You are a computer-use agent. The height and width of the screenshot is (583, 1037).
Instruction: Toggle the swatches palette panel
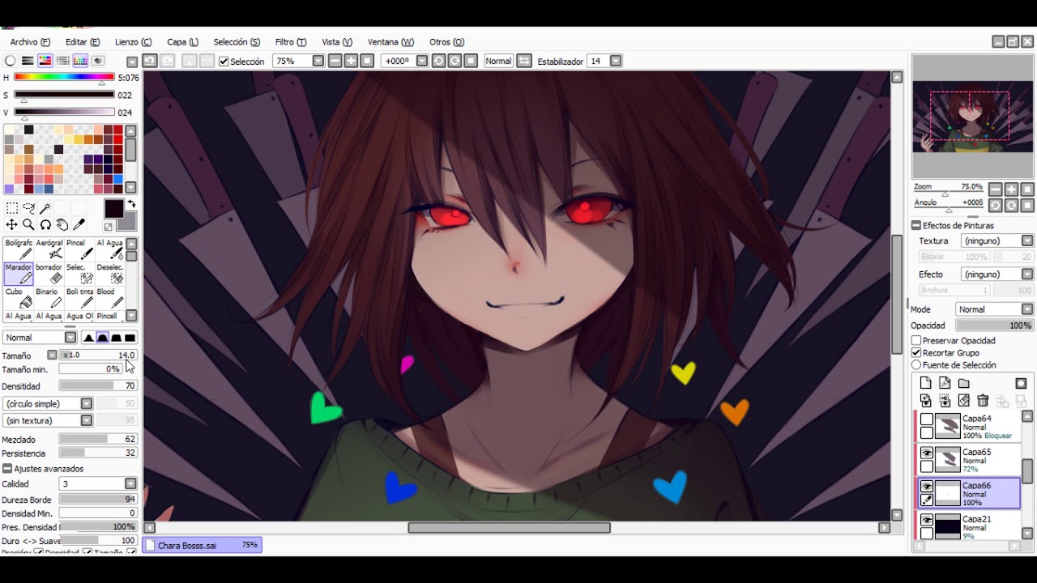[80, 61]
